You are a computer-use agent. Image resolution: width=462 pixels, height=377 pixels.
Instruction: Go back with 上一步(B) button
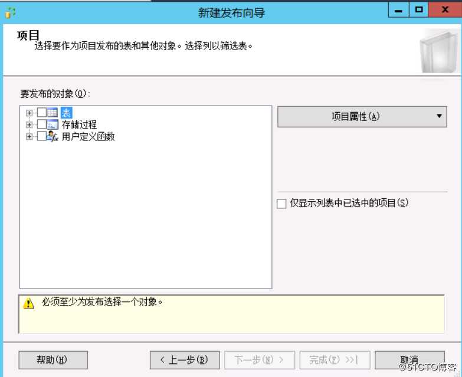coord(185,360)
